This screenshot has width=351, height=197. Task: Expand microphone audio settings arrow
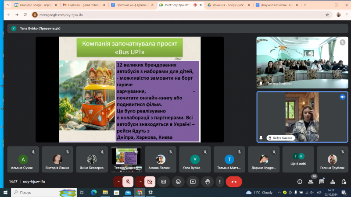[x=118, y=182]
